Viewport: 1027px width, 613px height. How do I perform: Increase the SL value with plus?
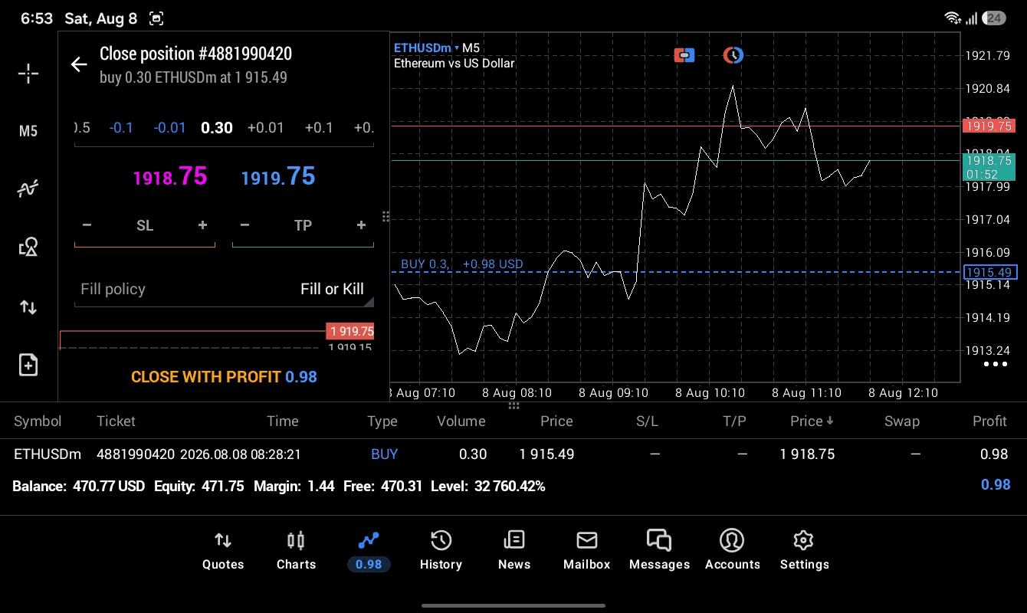pyautogui.click(x=202, y=225)
